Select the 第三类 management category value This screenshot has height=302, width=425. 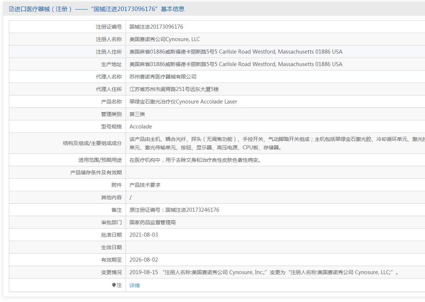coord(137,114)
